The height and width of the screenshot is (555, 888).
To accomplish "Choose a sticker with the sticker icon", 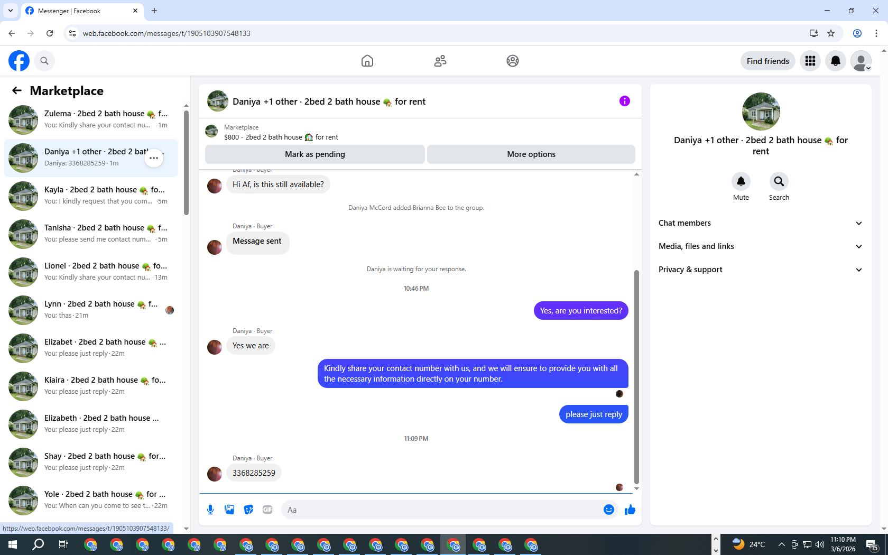I will point(248,510).
